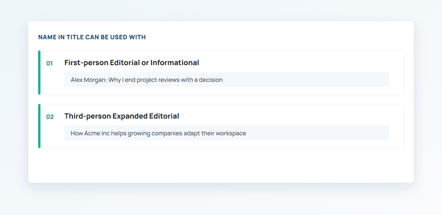Click 'First-person Editorial or Informational' title
This screenshot has width=442, height=215.
click(x=132, y=63)
